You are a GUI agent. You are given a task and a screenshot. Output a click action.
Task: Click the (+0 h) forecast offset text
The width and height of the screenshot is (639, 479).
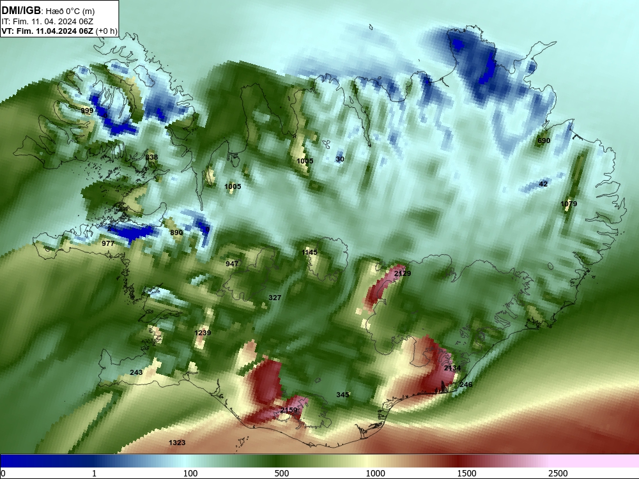click(x=106, y=31)
